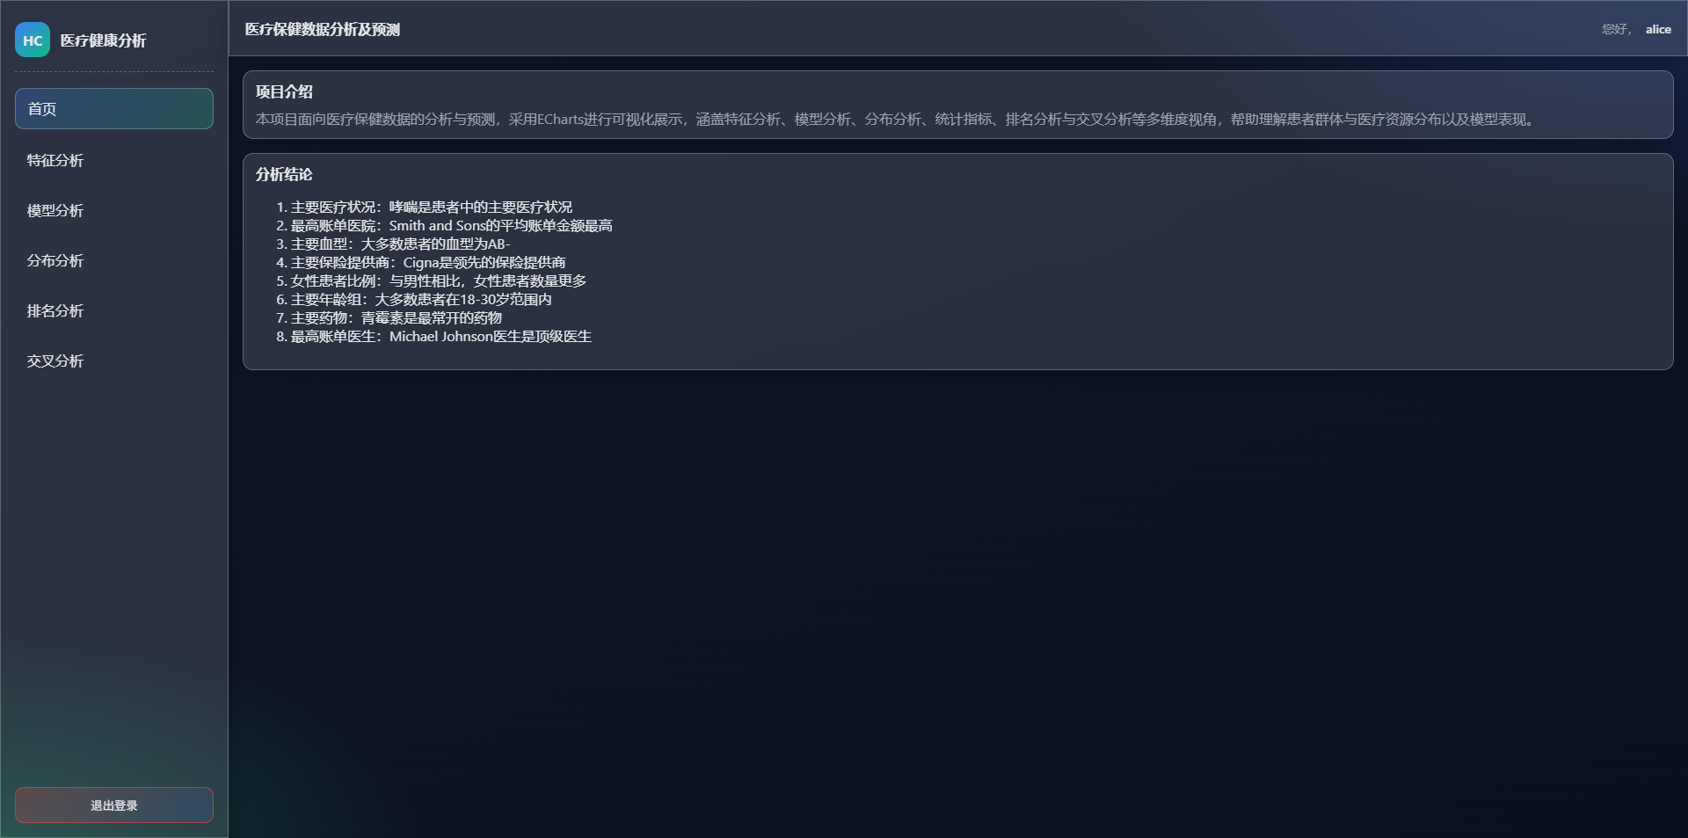Click the 医疗保健数据分析及预测 header title

(322, 29)
